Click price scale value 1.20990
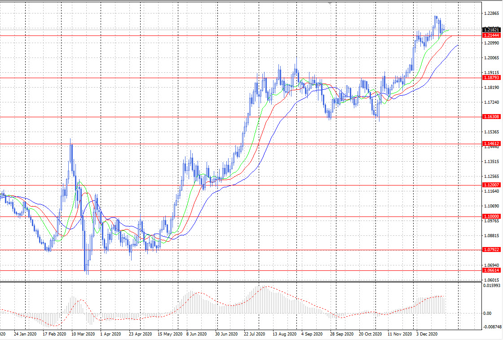The height and width of the screenshot is (340, 503). tap(492, 43)
